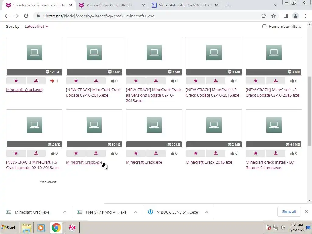Share this page via address bar icon
The height and width of the screenshot is (234, 312).
(264, 16)
